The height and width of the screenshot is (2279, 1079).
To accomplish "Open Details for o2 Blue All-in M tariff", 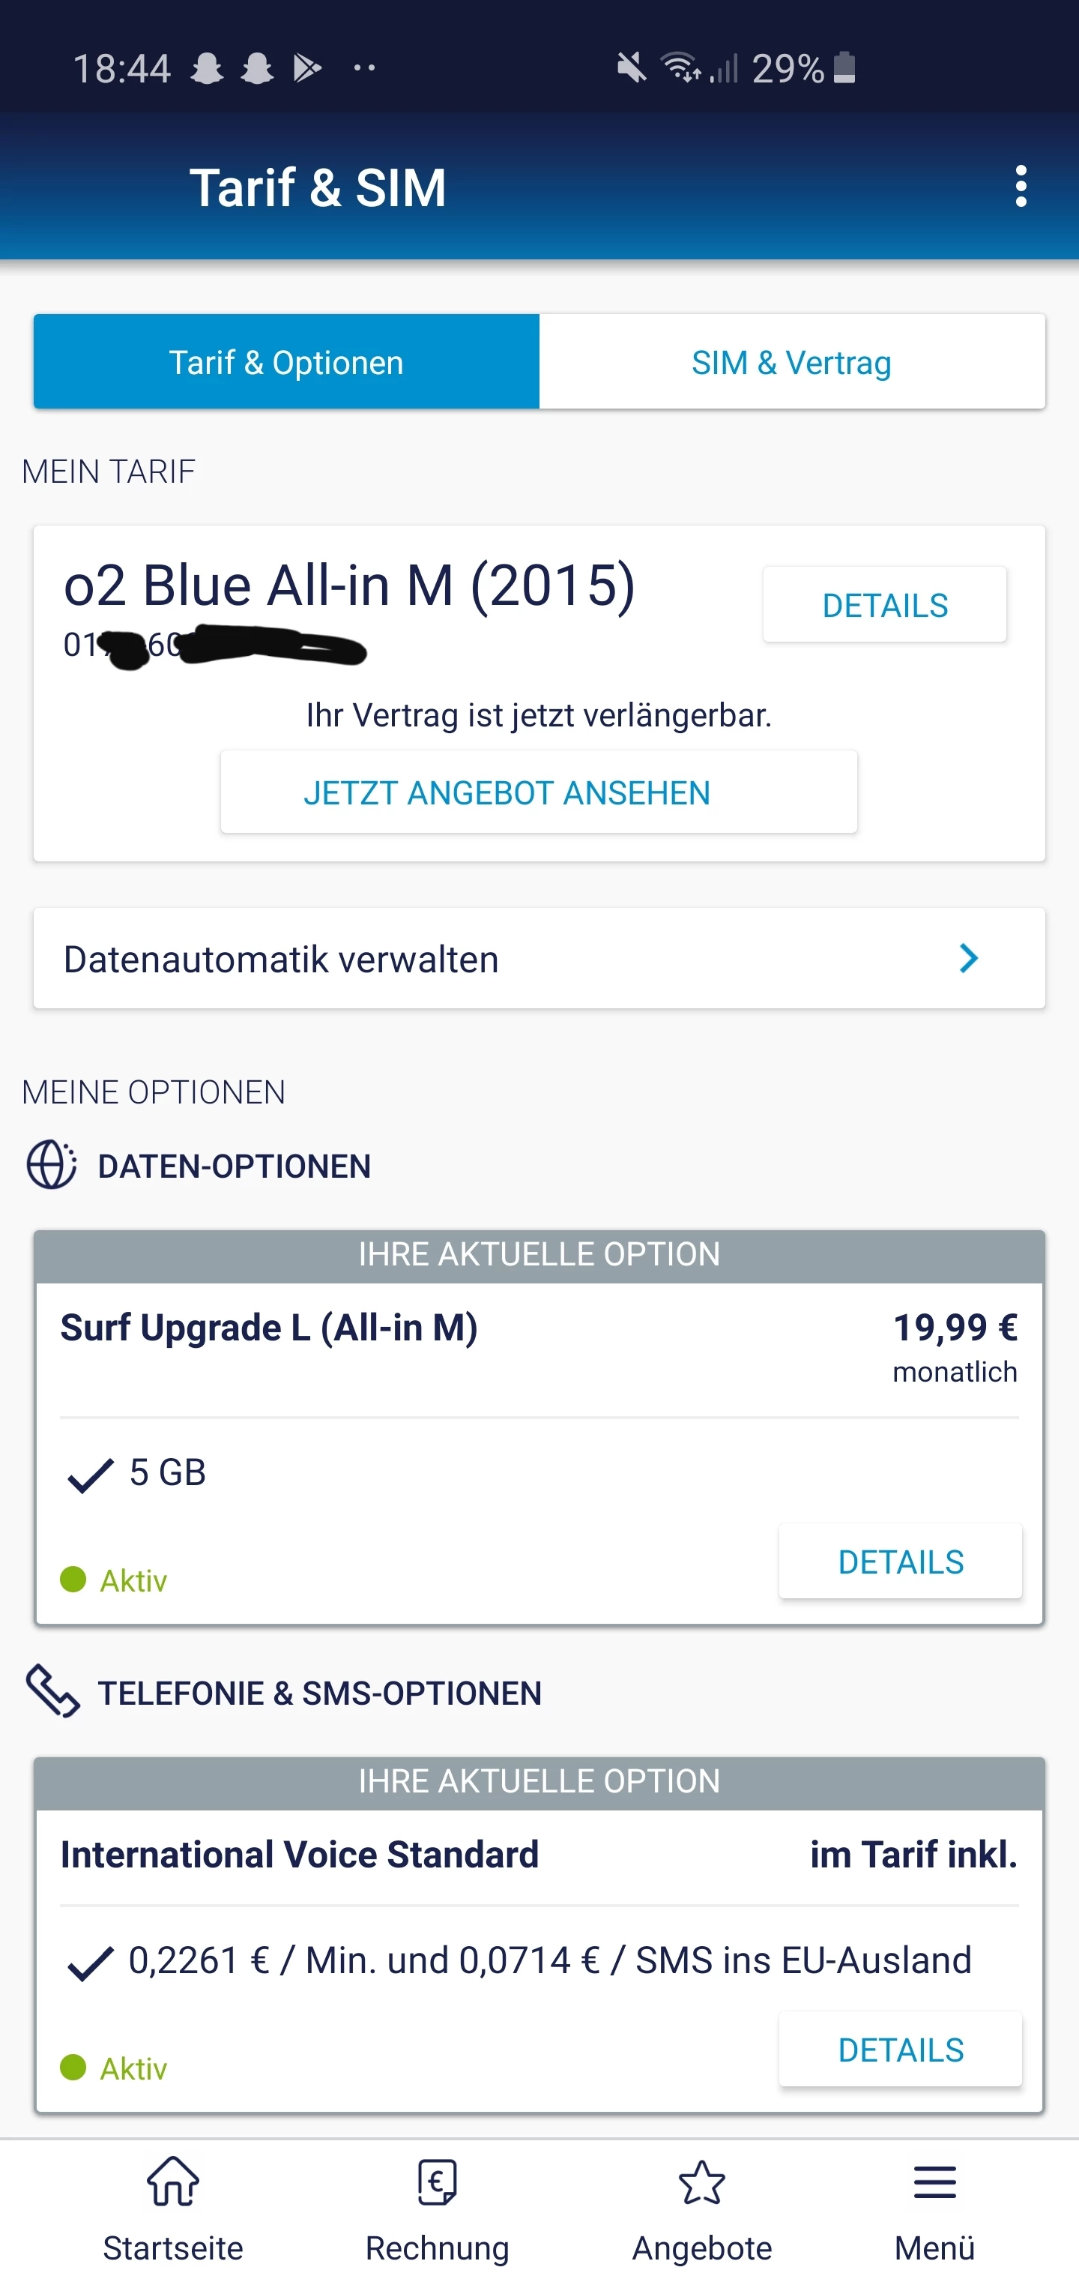I will point(884,605).
